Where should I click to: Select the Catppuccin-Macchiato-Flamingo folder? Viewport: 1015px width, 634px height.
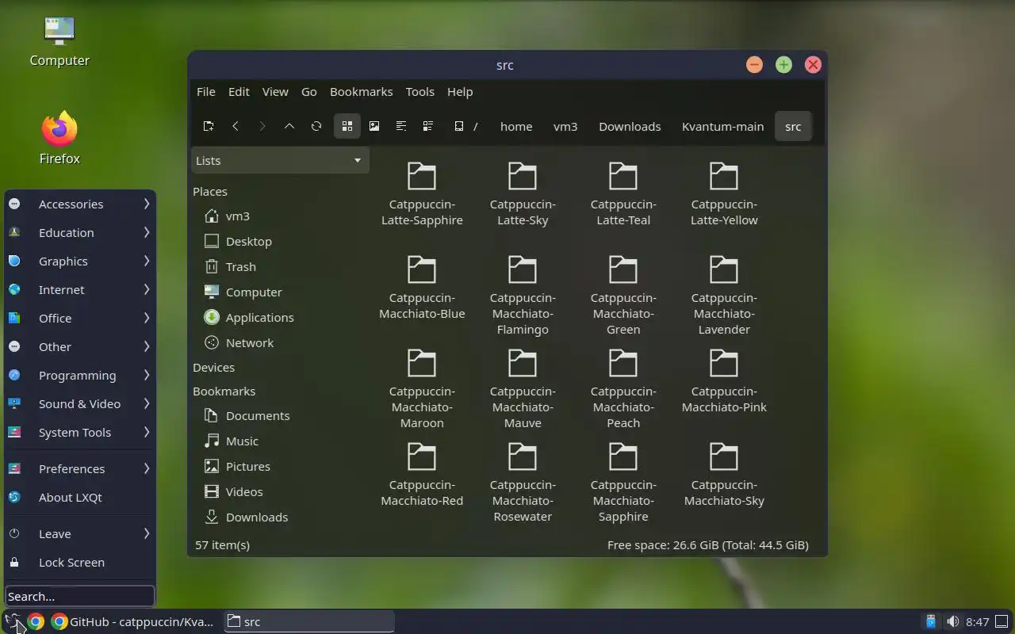tap(523, 295)
